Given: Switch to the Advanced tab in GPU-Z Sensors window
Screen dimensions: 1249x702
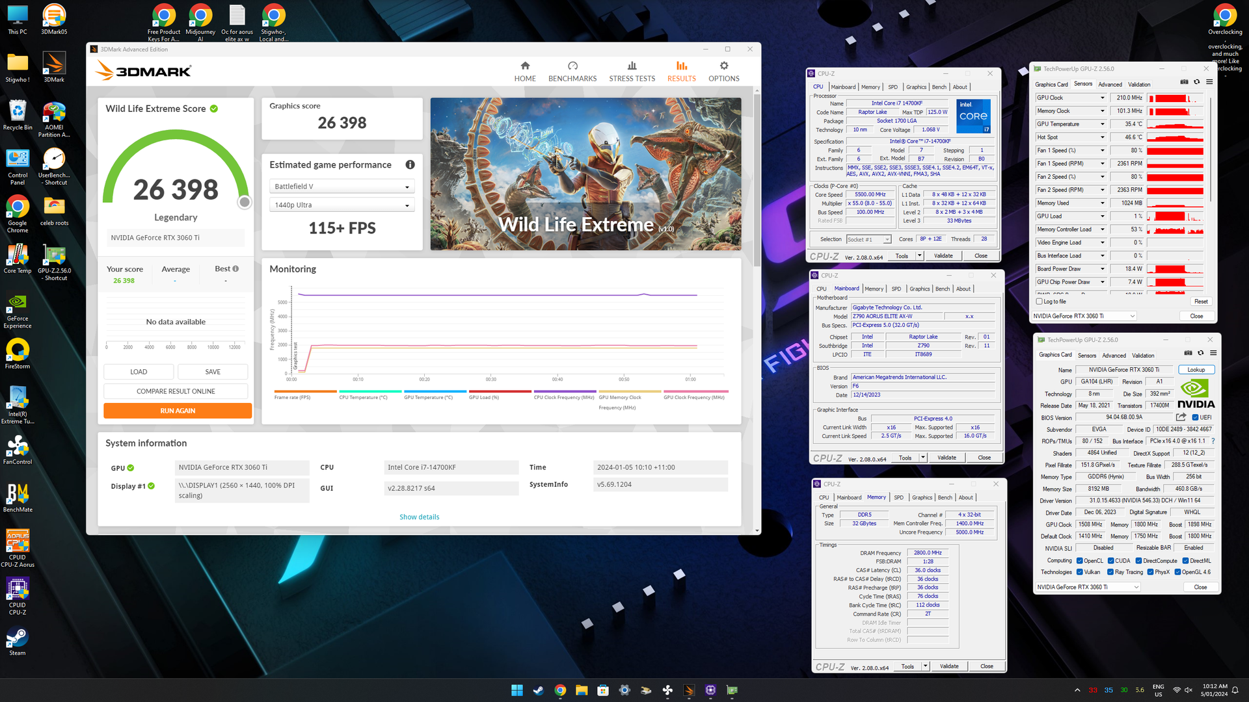Looking at the screenshot, I should click(x=1110, y=84).
